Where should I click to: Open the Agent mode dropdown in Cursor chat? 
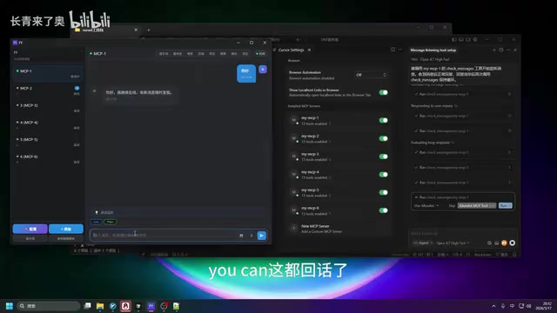(422, 243)
